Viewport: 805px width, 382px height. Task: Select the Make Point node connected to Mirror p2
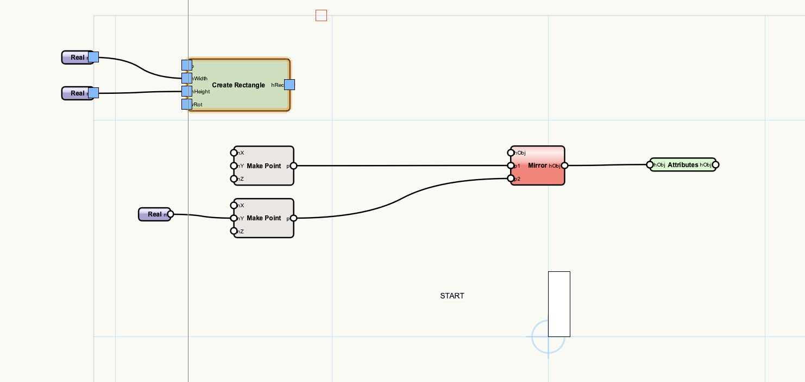[x=263, y=218]
